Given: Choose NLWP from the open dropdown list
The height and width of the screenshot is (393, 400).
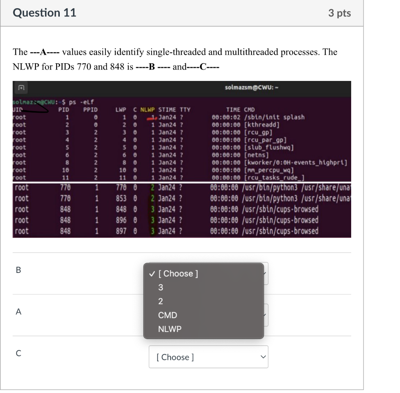Looking at the screenshot, I should point(170,329).
